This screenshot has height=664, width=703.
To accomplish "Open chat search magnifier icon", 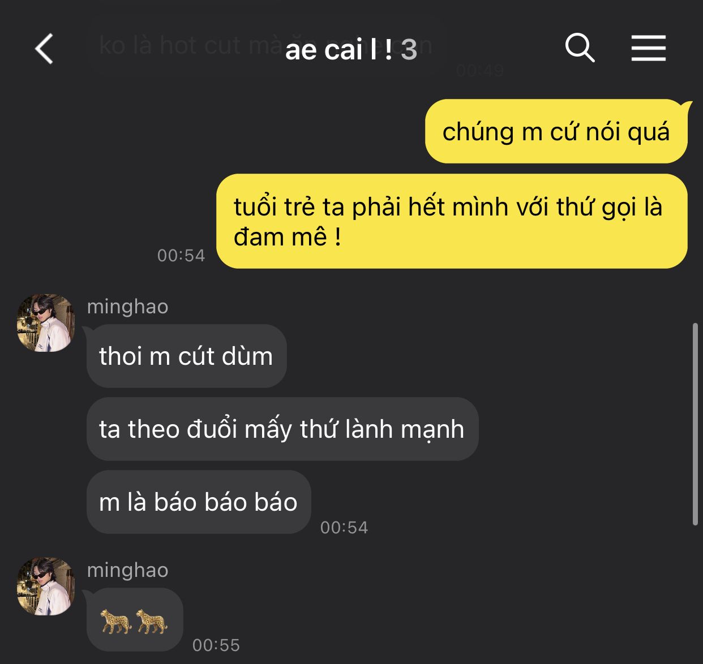I will [580, 48].
